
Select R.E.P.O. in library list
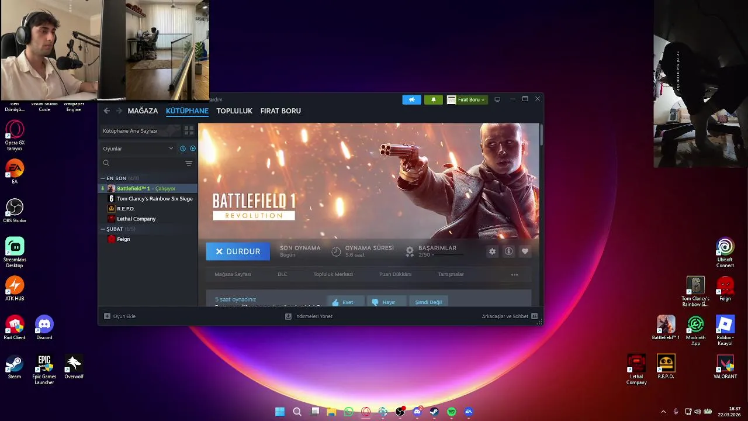click(x=148, y=209)
